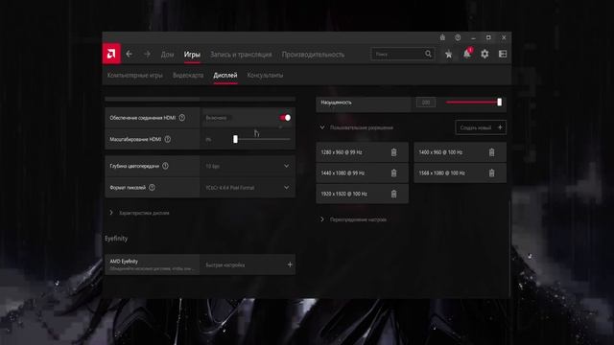Viewport: 614px width, 345px height.
Task: Open the pixel format dropdown
Action: coord(248,188)
